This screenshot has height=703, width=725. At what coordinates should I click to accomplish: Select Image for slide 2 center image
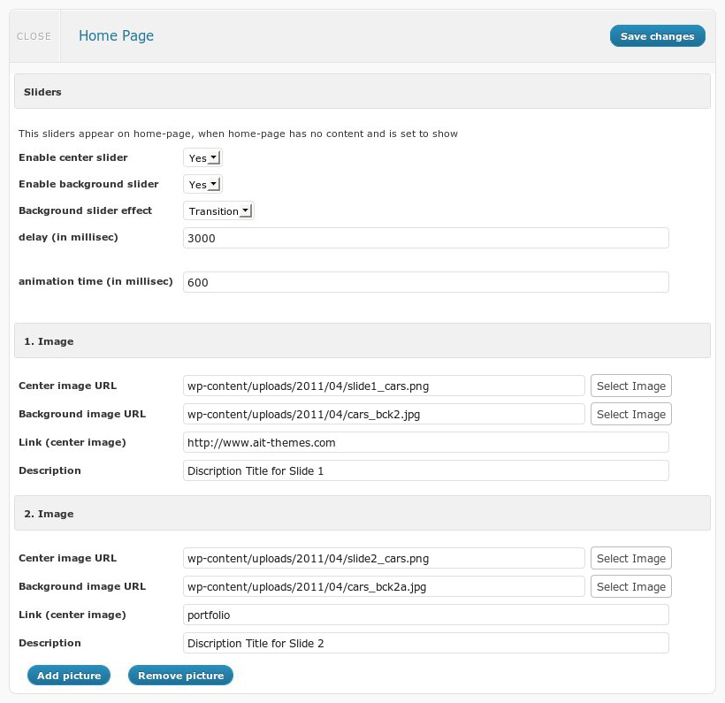[x=630, y=558]
